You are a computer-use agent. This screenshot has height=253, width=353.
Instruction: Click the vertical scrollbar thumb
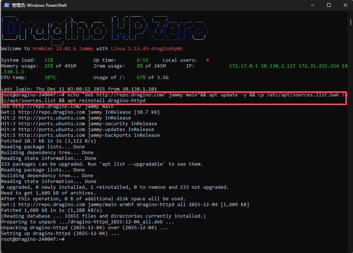tap(351, 22)
